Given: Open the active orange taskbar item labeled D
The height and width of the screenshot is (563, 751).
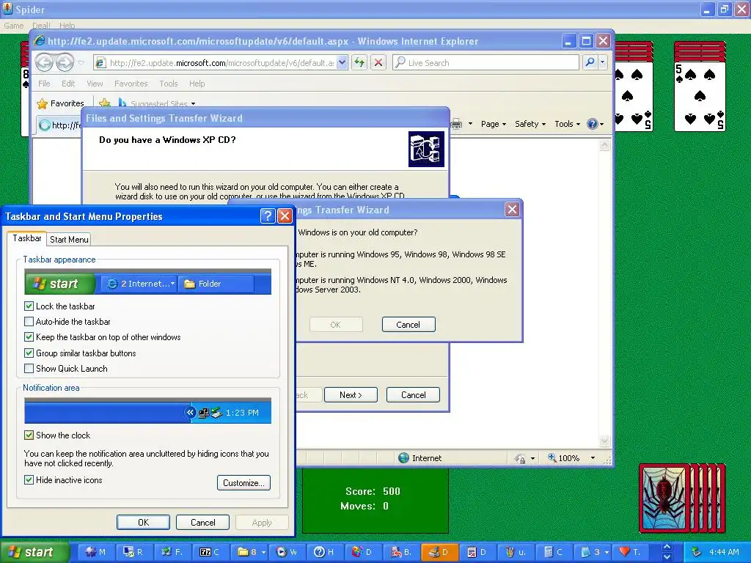Looking at the screenshot, I should pos(440,552).
